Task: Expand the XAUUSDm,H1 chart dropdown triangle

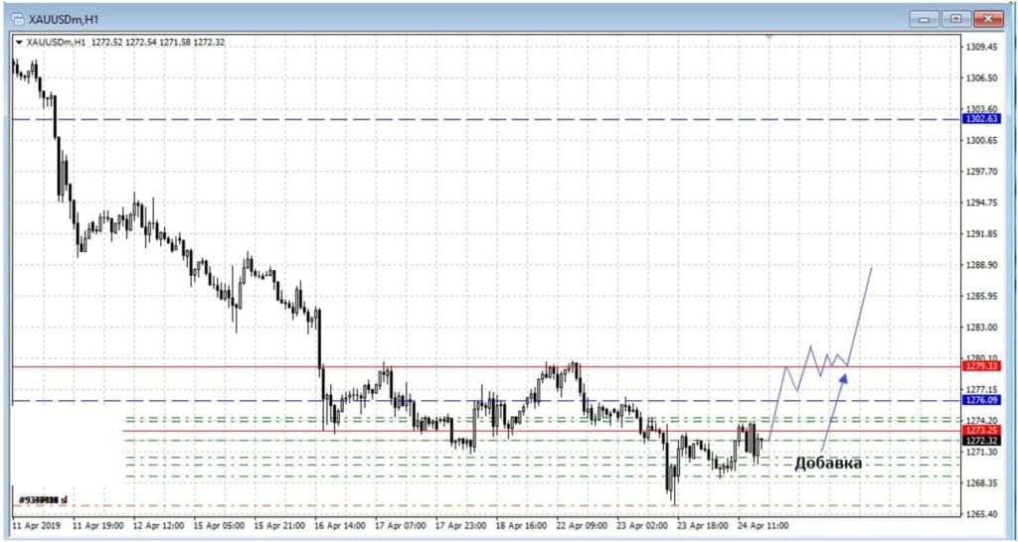Action: (19, 42)
